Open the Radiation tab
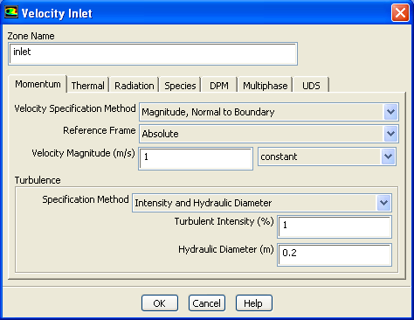 click(x=135, y=86)
